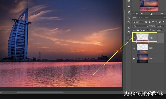Switch to the 路径 (Paths) tab
Screen dimensions: 166x99
click(146, 17)
